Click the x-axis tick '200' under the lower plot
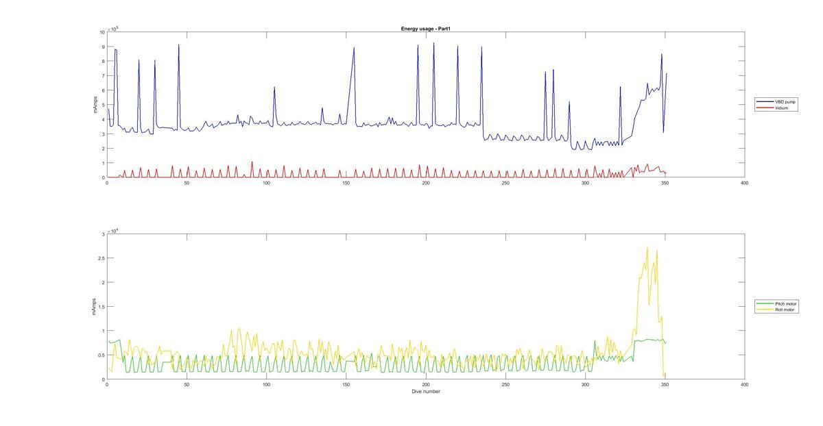Screen dimensions: 823x426 (426, 385)
